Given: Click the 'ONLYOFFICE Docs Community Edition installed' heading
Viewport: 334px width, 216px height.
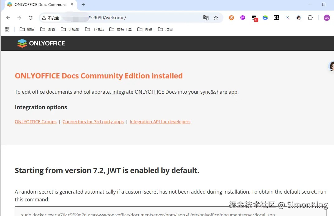Looking at the screenshot, I should point(99,76).
